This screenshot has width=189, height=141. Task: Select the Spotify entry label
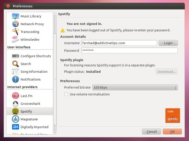click(x=26, y=111)
